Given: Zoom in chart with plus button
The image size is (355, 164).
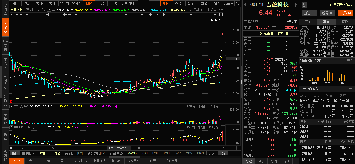Looking at the screenshot, I should click(x=152, y=3).
